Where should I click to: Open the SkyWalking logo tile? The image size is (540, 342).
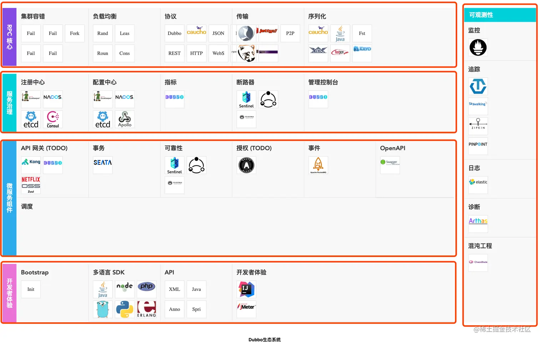(x=478, y=106)
